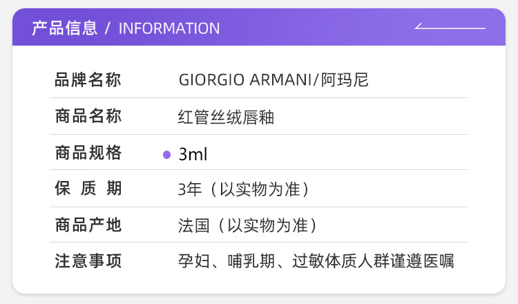
Task: Click the 保质期 row label
Action: (x=88, y=189)
